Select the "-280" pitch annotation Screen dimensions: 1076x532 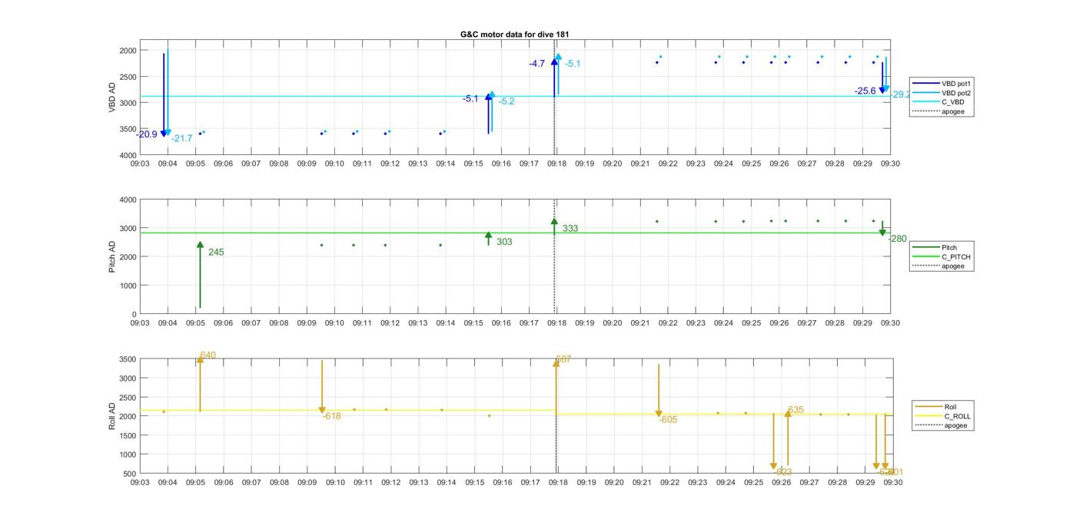point(898,239)
